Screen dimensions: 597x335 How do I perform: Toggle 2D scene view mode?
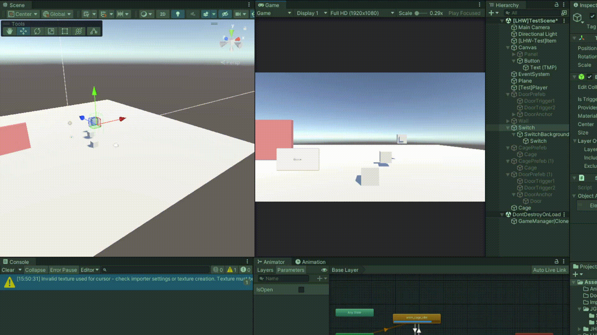tap(163, 14)
